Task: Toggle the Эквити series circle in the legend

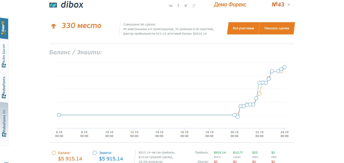Action: coord(95,153)
